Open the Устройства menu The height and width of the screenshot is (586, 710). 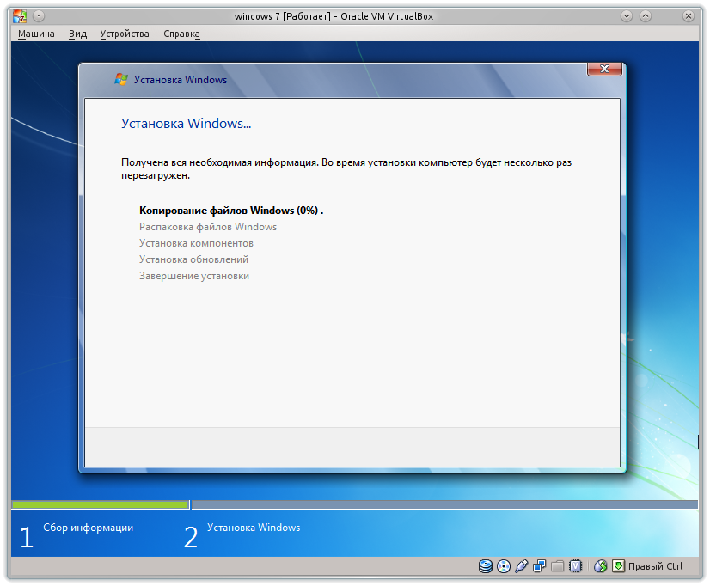(125, 34)
